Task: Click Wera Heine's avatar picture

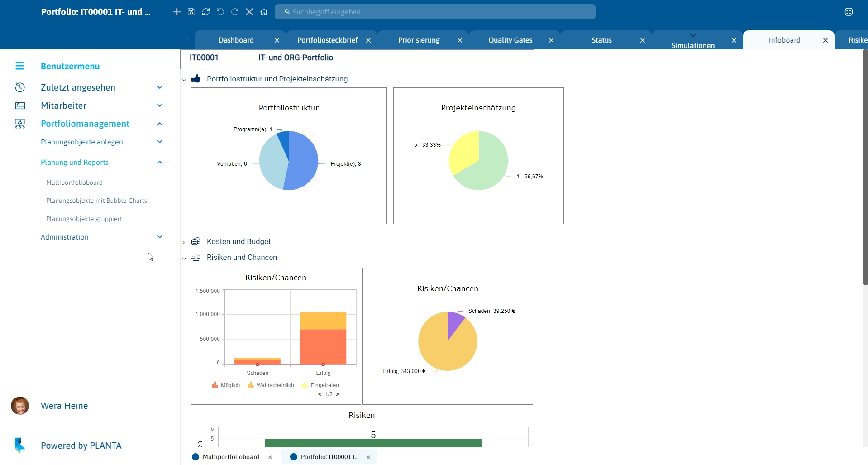Action: pos(20,406)
